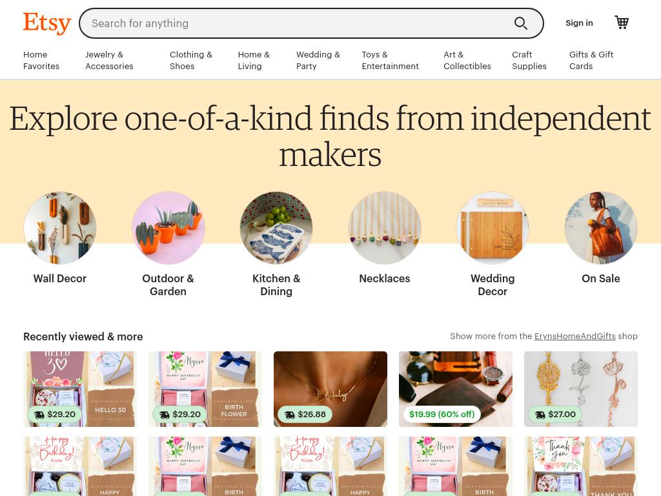661x496 pixels.
Task: Focus the Search for anything field
Action: pyautogui.click(x=295, y=23)
